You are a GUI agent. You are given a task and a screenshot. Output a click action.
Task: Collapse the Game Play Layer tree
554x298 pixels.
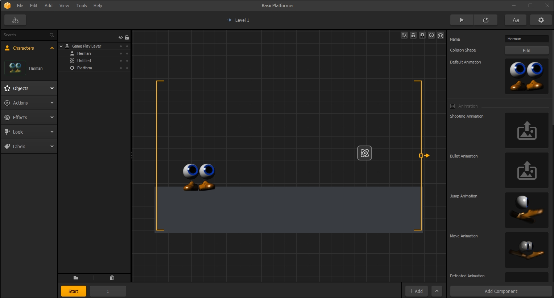[x=61, y=46]
